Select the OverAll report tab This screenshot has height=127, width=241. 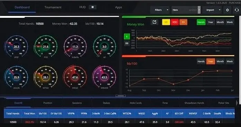18,103
